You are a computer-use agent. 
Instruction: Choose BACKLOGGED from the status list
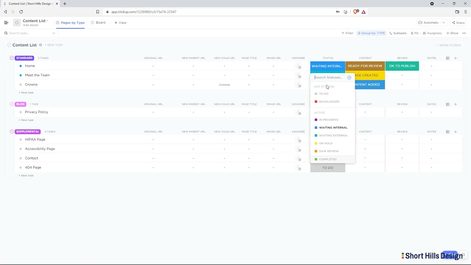329,102
